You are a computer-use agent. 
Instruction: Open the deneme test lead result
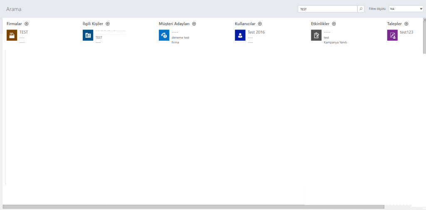(x=181, y=37)
